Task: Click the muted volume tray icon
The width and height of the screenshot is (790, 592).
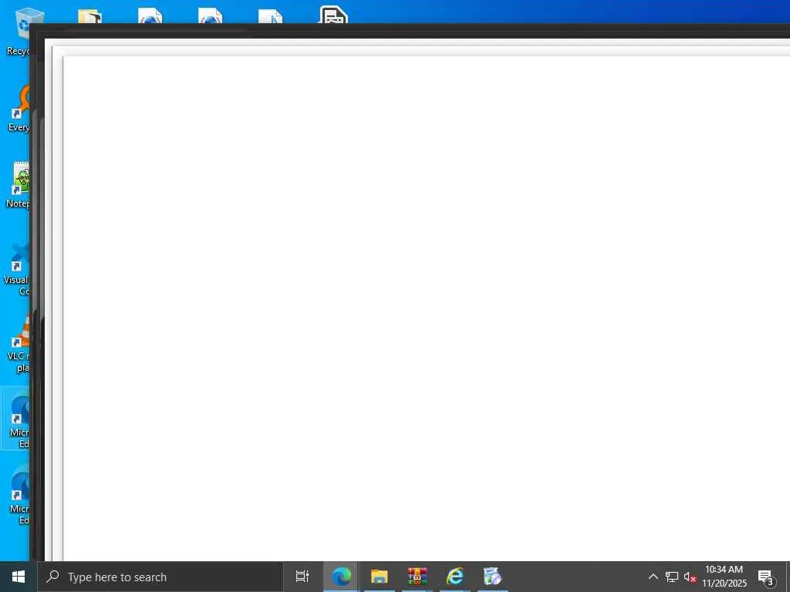Action: point(690,577)
